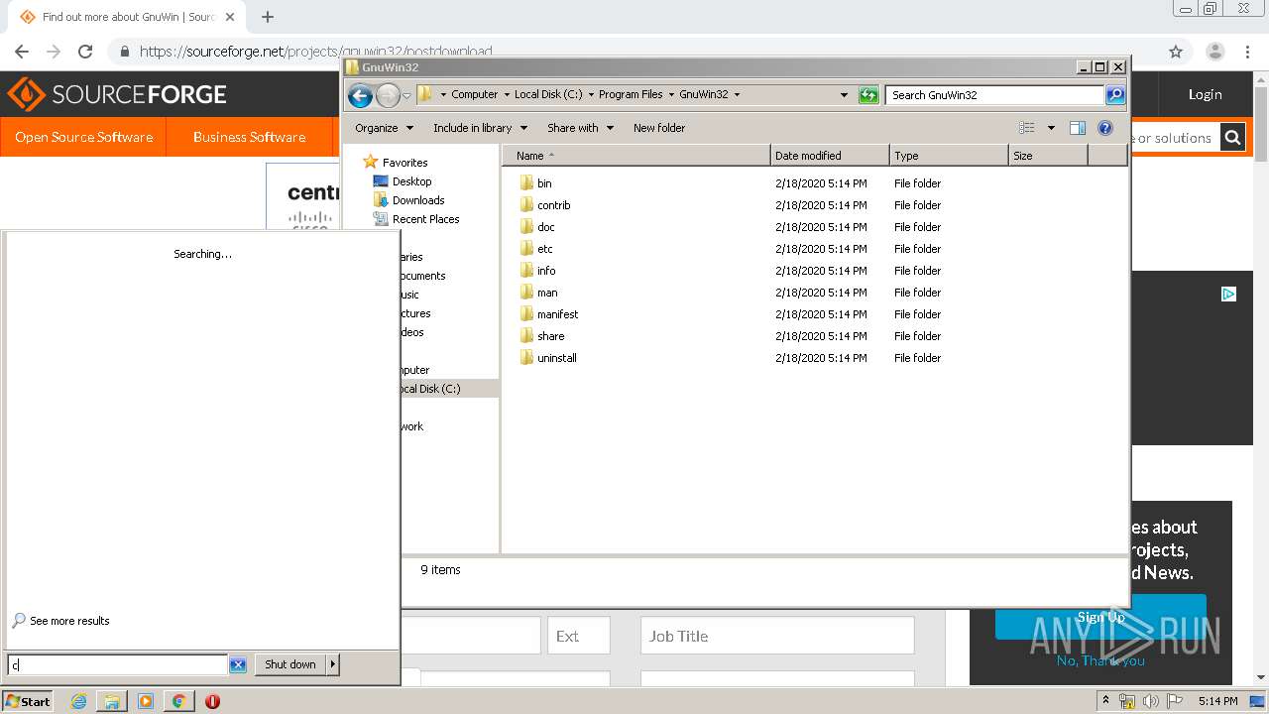Image resolution: width=1269 pixels, height=714 pixels.
Task: Select the share folder icon
Action: coord(526,336)
